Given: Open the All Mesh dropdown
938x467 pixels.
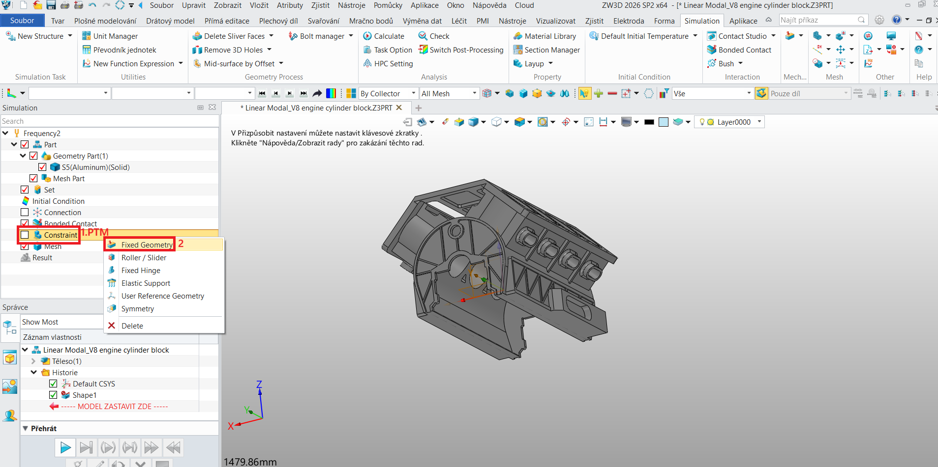Looking at the screenshot, I should [450, 93].
